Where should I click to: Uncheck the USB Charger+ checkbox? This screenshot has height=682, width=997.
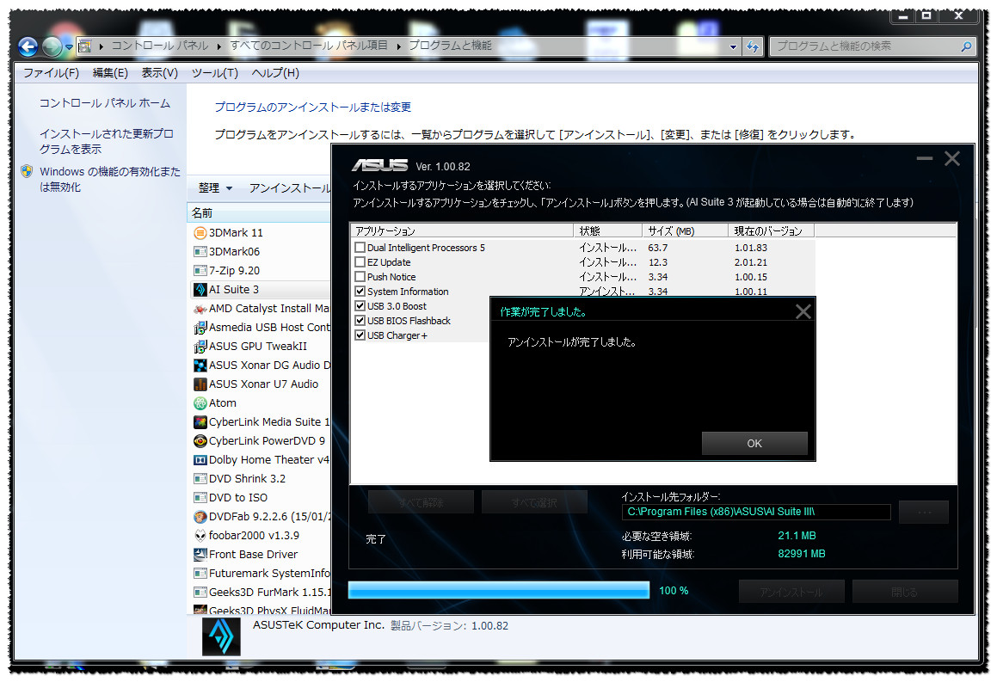click(x=360, y=335)
